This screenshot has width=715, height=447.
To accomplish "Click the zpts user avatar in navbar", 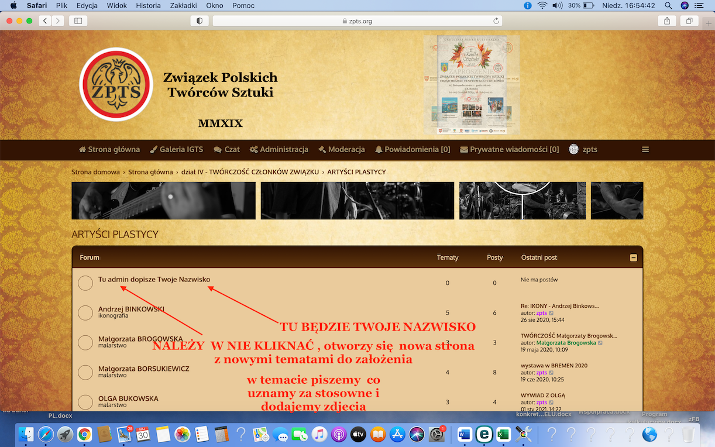I will [574, 149].
